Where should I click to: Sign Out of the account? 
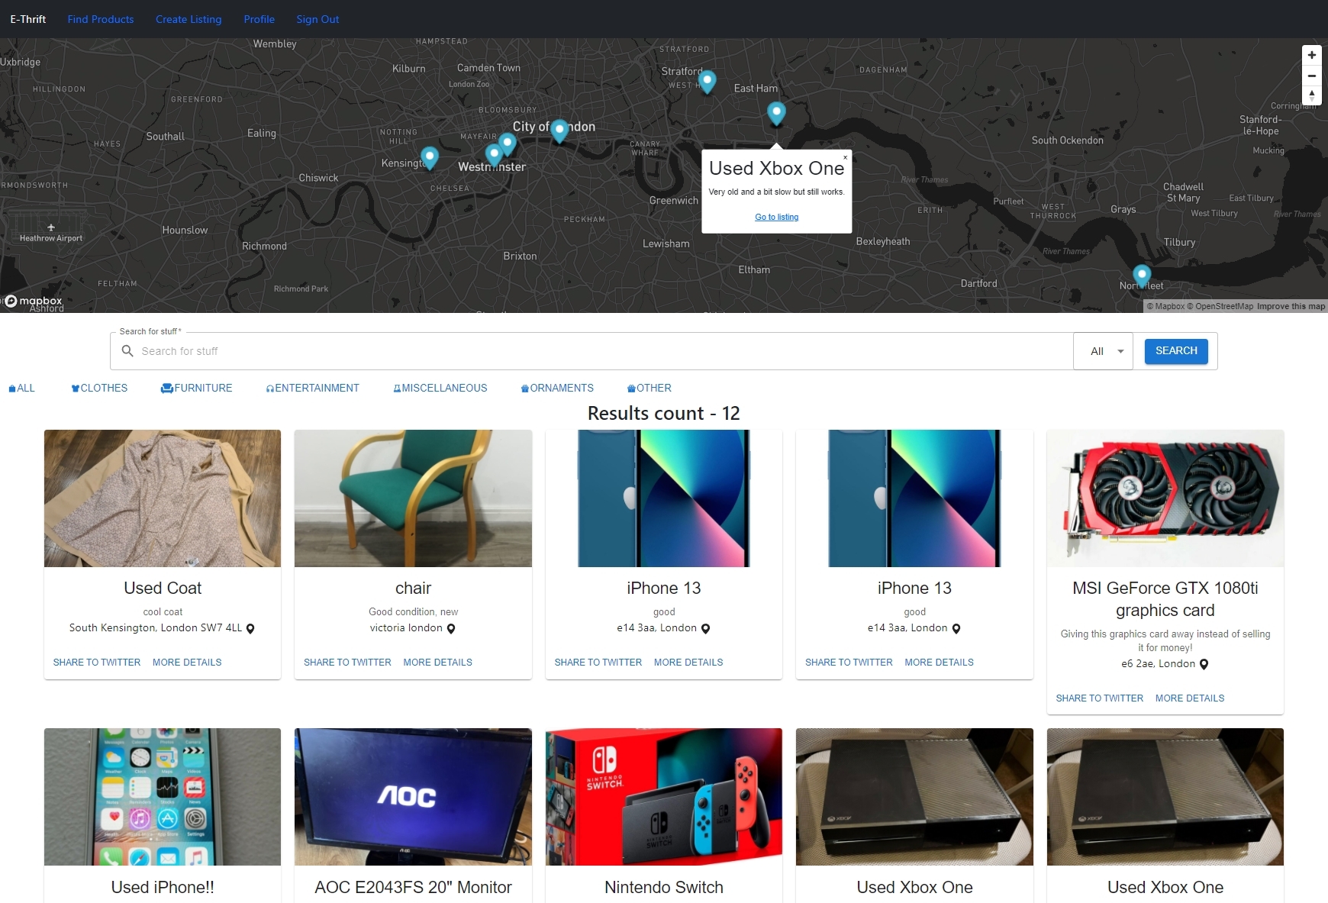click(x=317, y=19)
